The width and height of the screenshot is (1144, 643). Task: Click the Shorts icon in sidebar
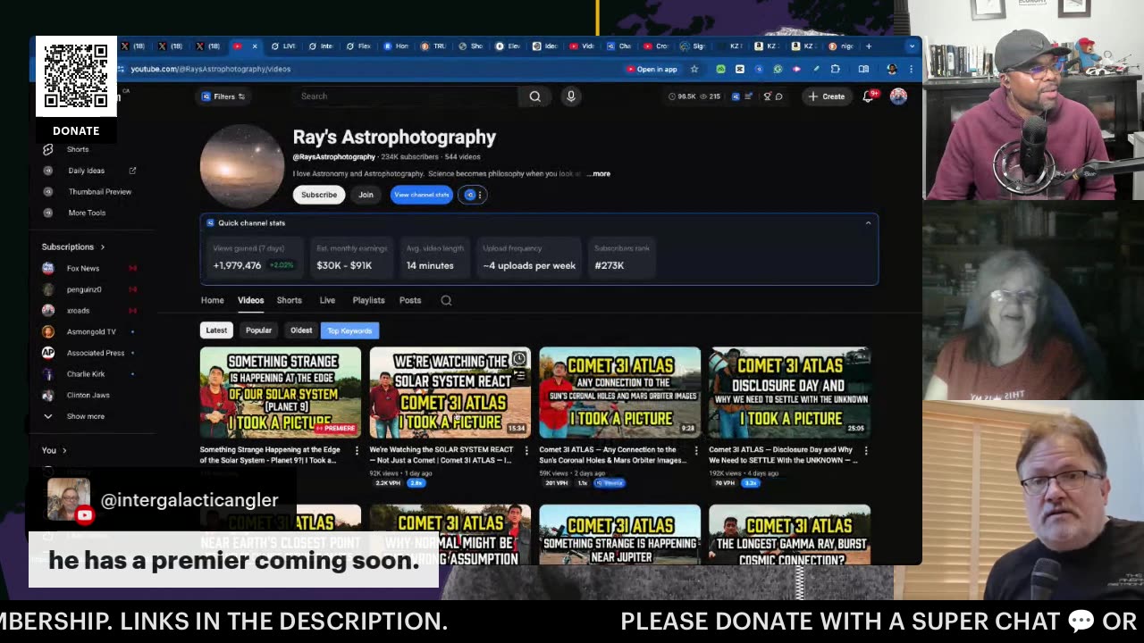48,149
